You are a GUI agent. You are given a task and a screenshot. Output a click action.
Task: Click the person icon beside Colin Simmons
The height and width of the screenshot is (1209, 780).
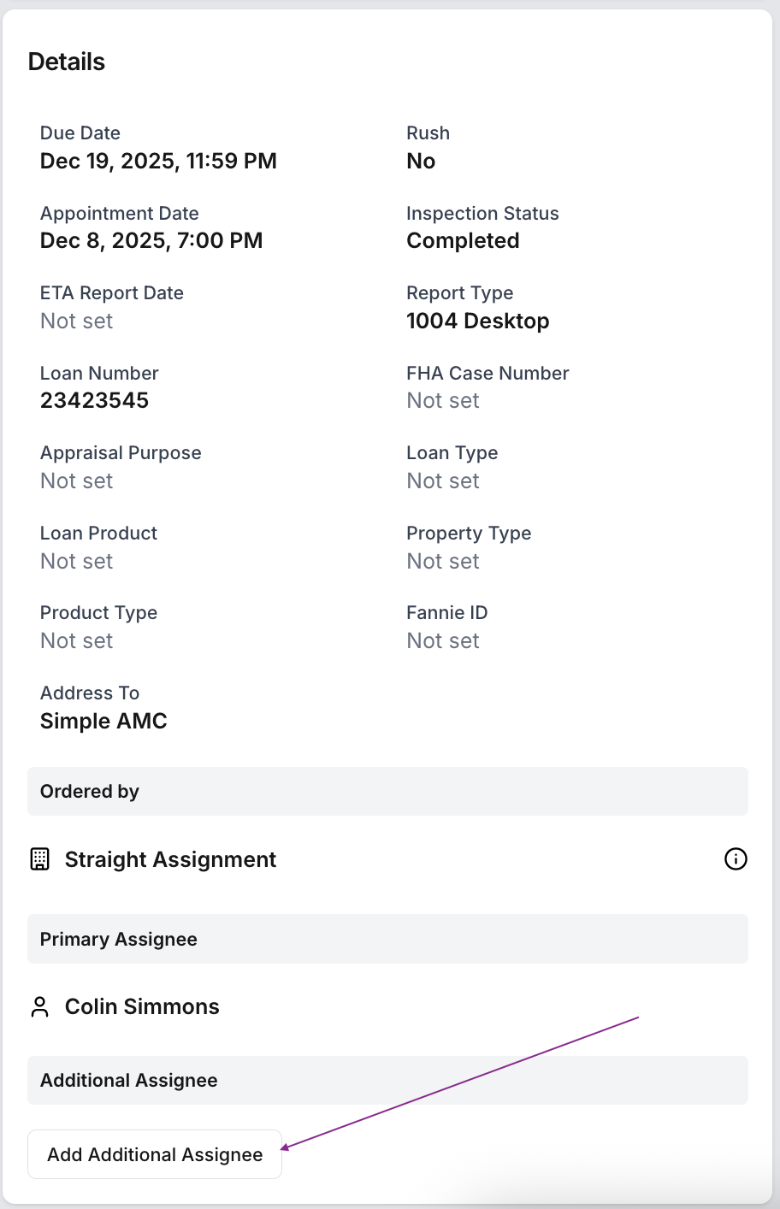(x=40, y=1006)
